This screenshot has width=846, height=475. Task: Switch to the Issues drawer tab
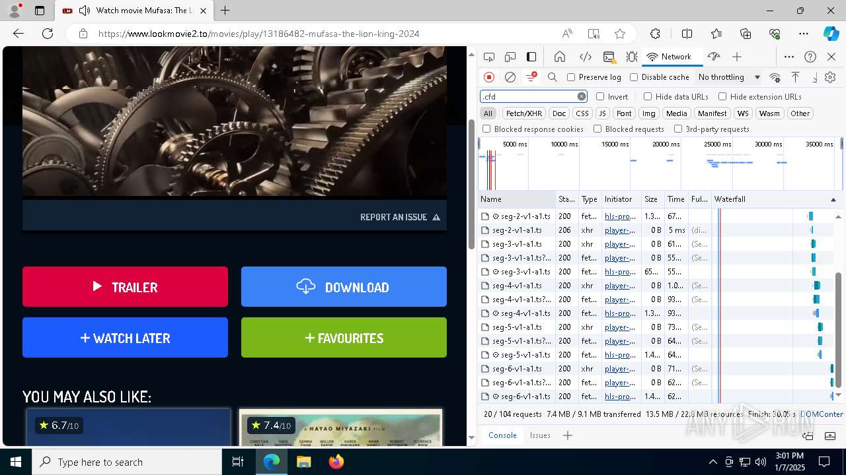pos(540,435)
